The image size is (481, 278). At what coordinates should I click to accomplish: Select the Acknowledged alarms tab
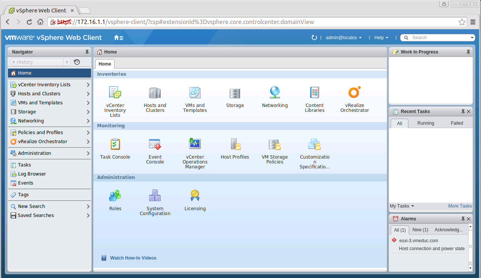449,230
